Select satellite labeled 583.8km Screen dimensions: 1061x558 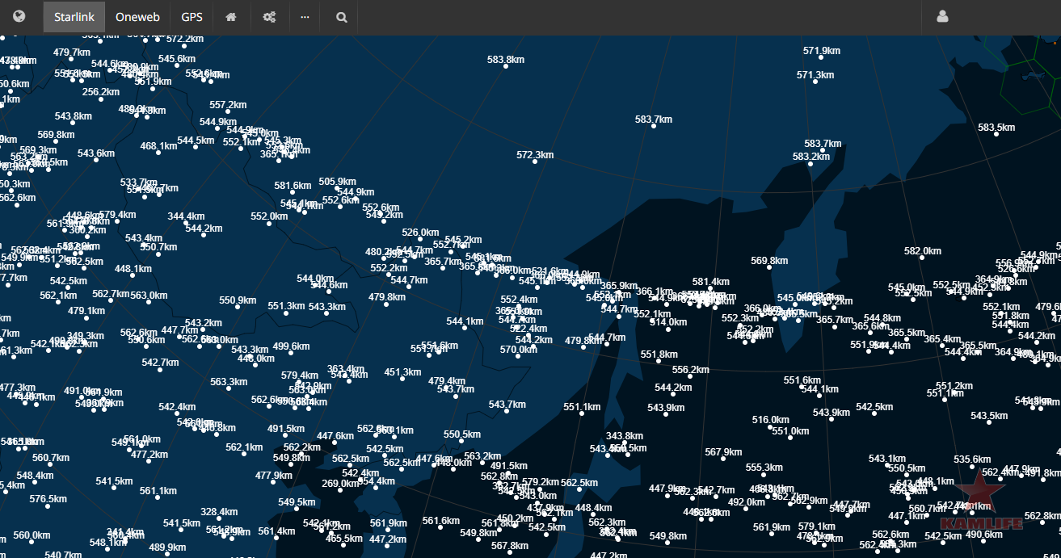[x=506, y=60]
